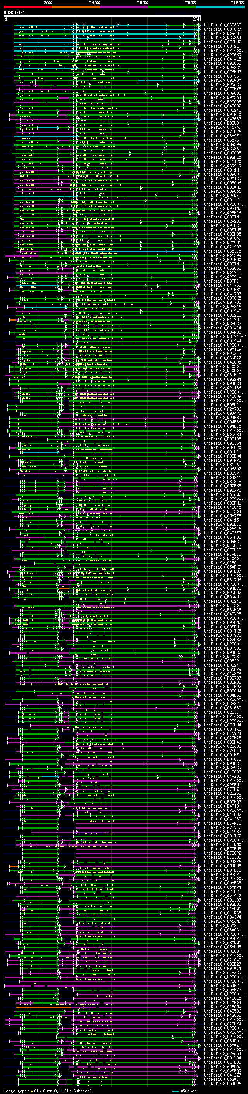Click the green identity legend segment
Image resolution: width=248 pixels, height=1094 pixels.
point(172,7)
